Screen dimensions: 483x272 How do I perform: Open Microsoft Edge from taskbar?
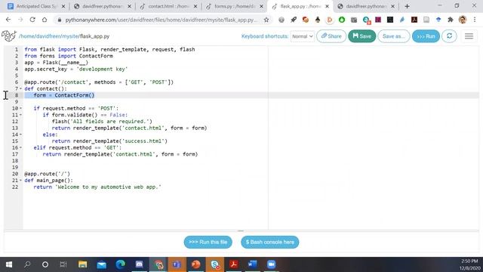point(121,264)
